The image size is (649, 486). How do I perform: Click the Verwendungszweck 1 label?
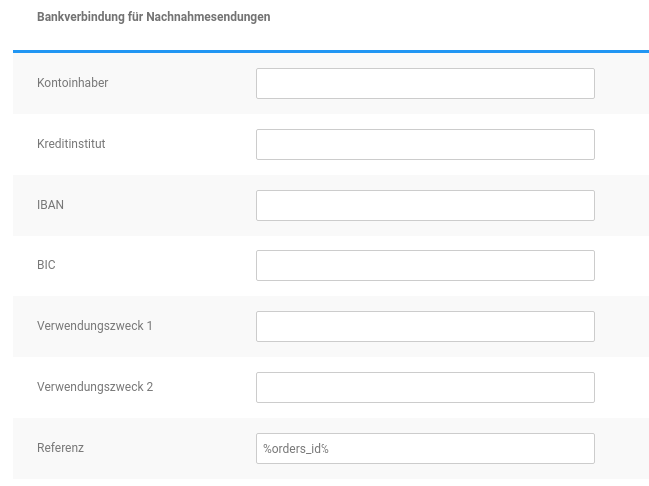pyautogui.click(x=94, y=326)
